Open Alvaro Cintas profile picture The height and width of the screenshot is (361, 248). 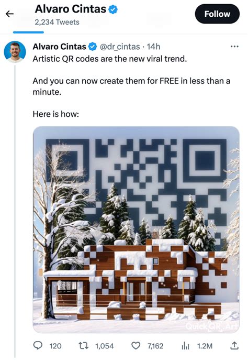click(15, 52)
